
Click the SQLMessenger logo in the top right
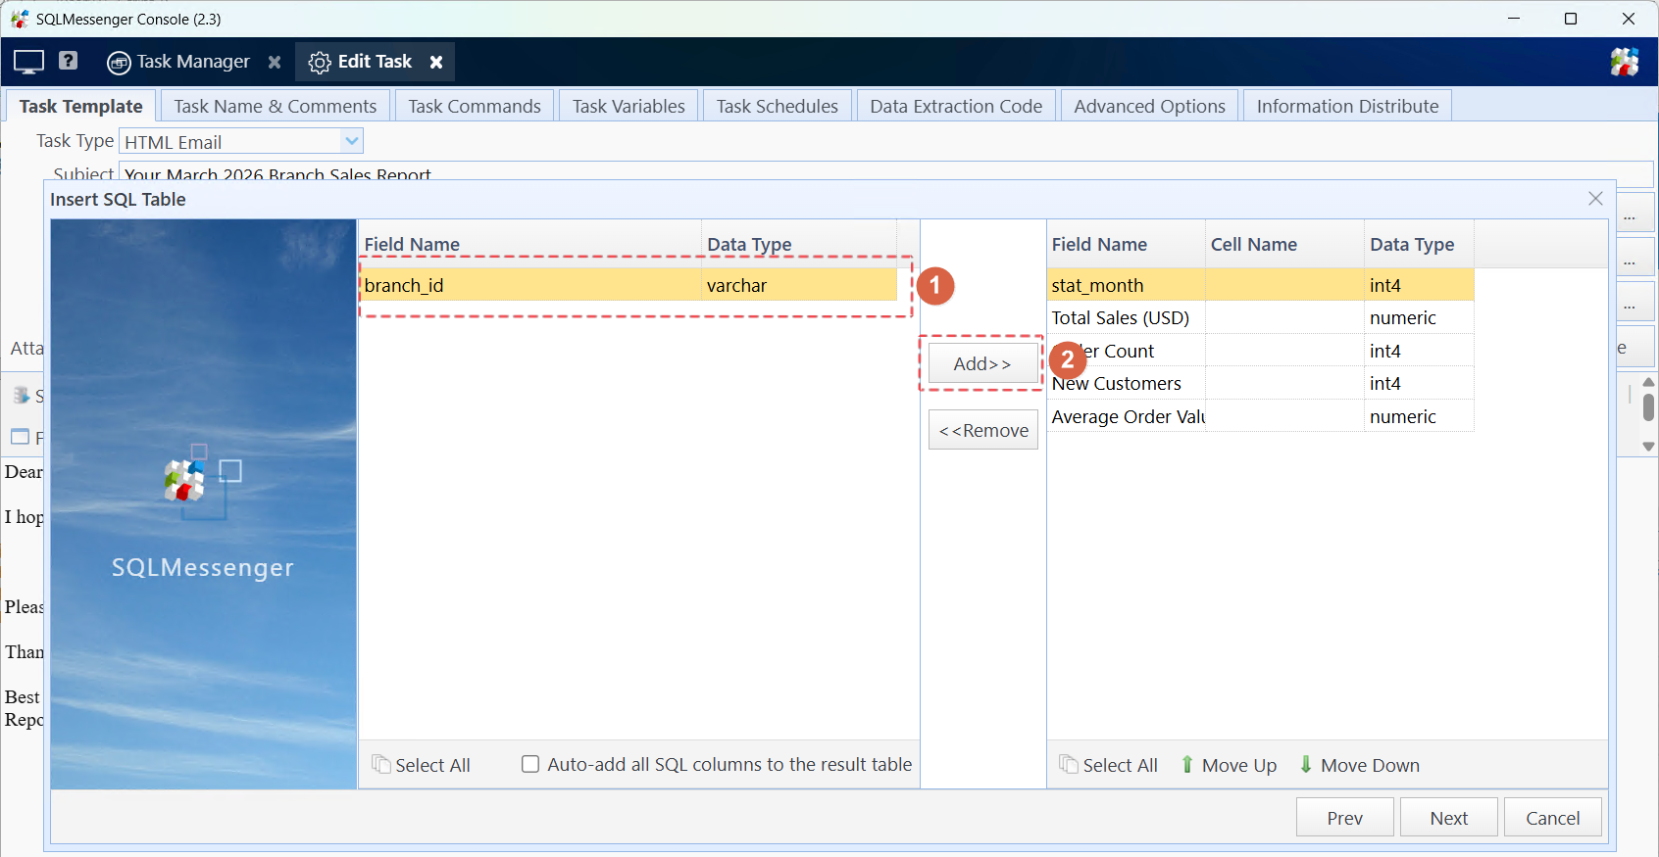pyautogui.click(x=1624, y=62)
